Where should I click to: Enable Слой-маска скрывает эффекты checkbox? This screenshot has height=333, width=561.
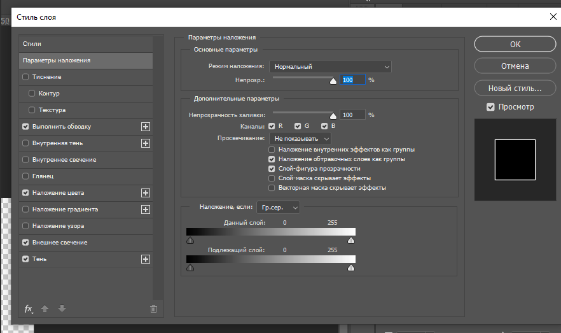coord(272,178)
